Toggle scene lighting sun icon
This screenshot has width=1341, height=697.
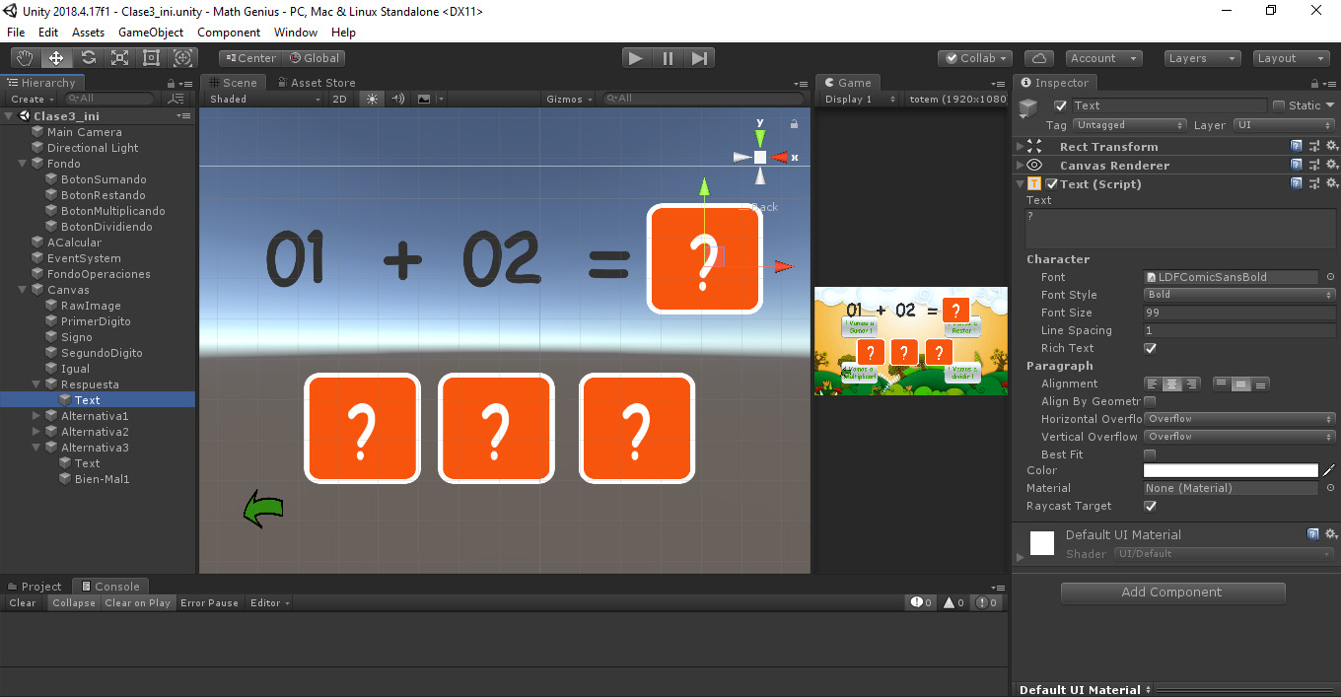point(372,99)
